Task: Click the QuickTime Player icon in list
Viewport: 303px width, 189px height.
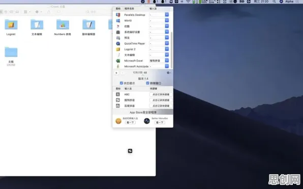Action: [x=118, y=44]
